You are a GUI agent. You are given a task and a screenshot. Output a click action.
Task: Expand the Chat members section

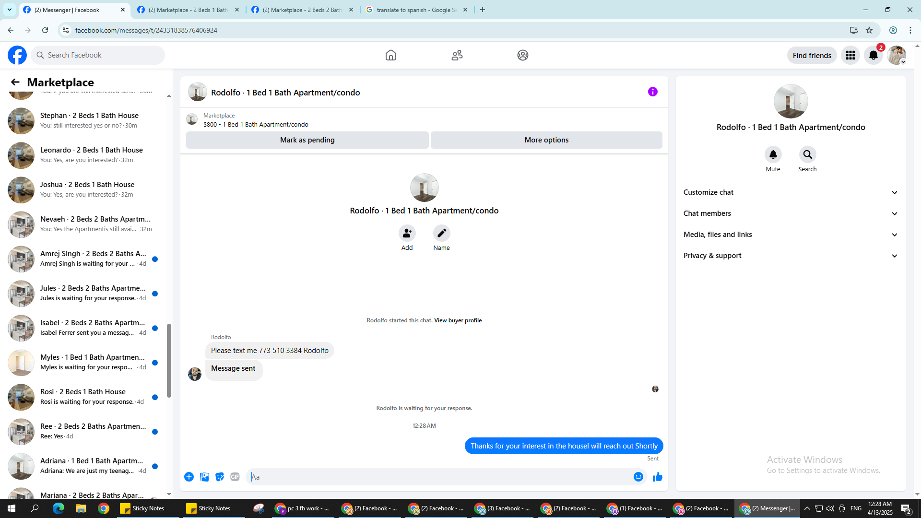point(791,213)
